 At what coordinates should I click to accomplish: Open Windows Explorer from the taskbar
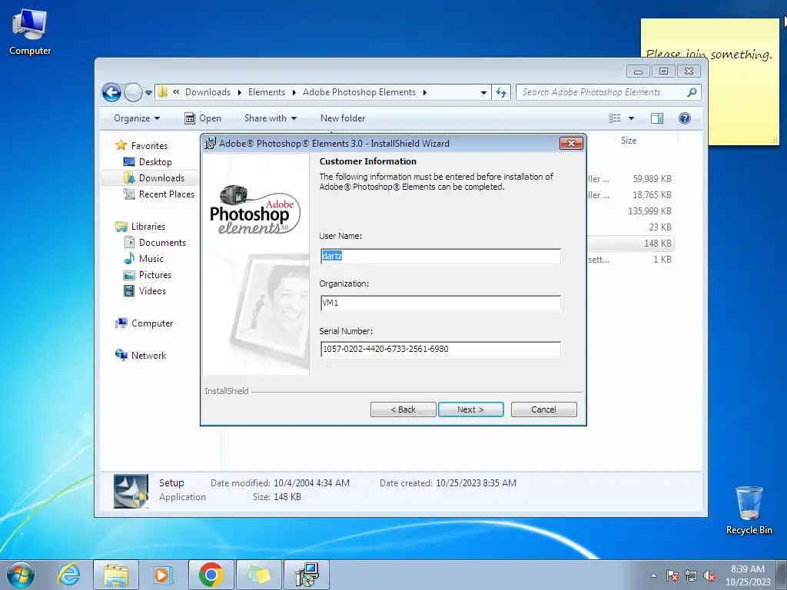click(116, 575)
